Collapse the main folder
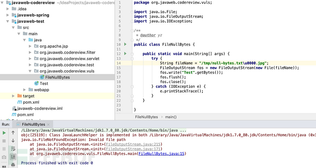The height and width of the screenshot is (168, 316). tap(19, 34)
